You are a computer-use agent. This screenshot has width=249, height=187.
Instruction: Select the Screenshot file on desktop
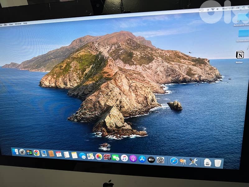(x=243, y=34)
